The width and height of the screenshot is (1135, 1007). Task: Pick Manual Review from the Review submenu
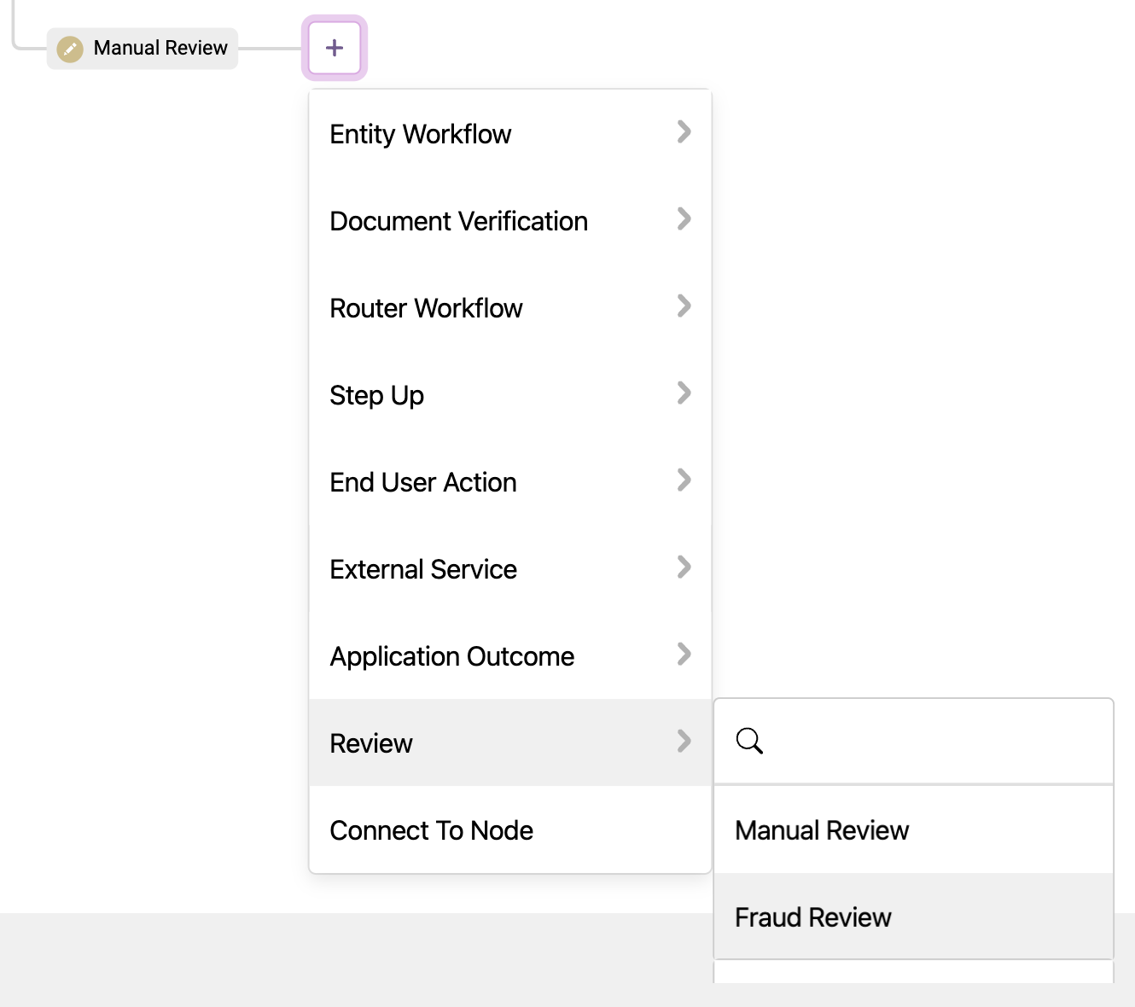(822, 830)
